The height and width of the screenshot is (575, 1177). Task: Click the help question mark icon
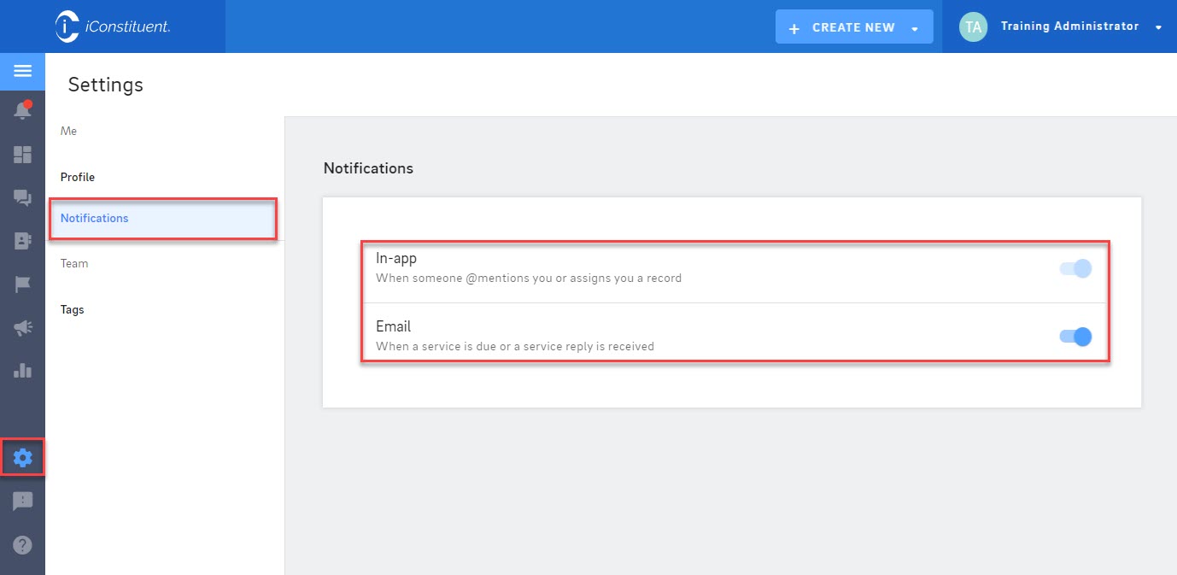22,544
